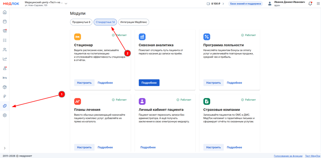
Task: Open the ruble finance icon in sidebar
Action: [x=5, y=96]
